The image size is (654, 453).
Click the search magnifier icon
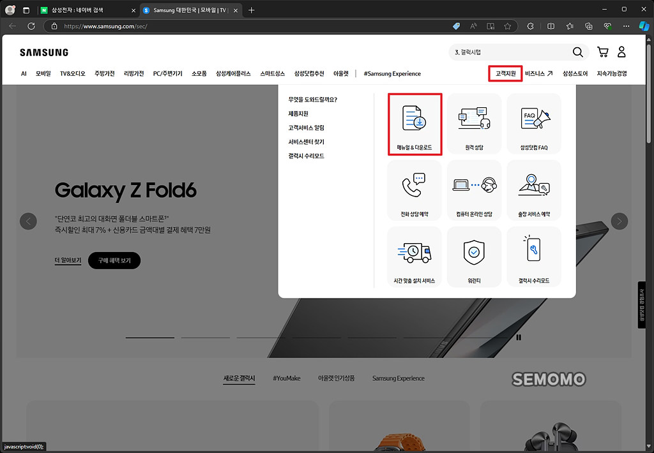577,52
